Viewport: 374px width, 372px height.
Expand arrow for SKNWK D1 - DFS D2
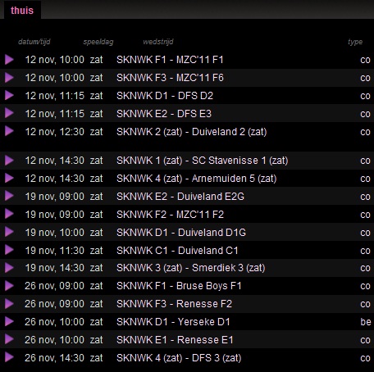pos(9,95)
